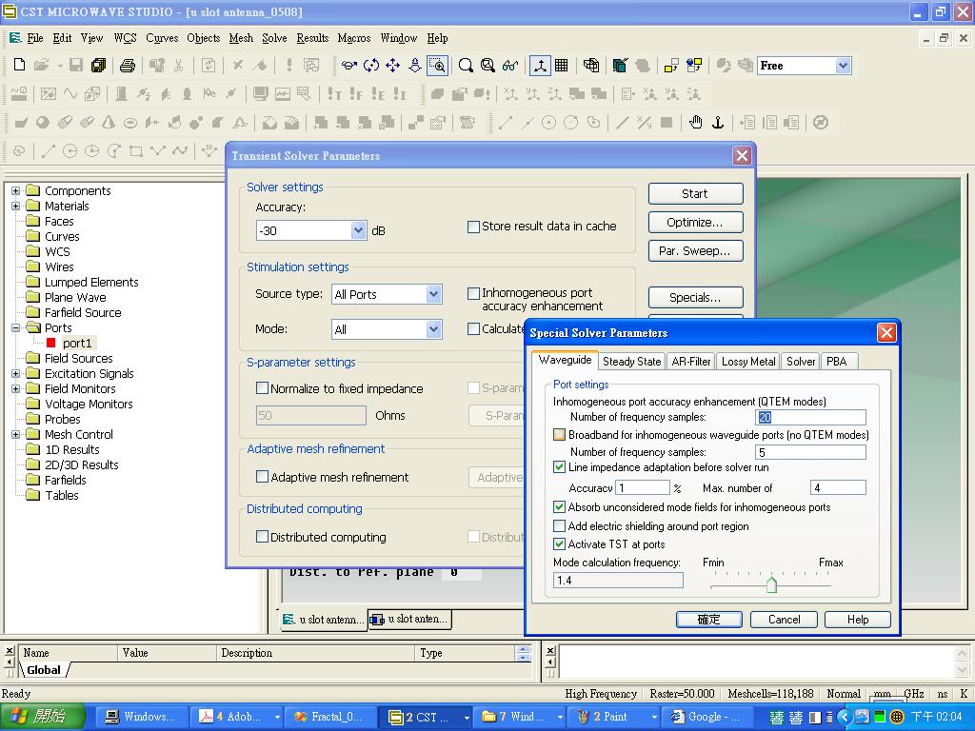Click the Save All (multiple disks) icon
This screenshot has width=975, height=731.
(x=98, y=66)
